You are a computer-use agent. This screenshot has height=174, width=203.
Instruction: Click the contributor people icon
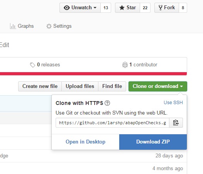click(125, 65)
